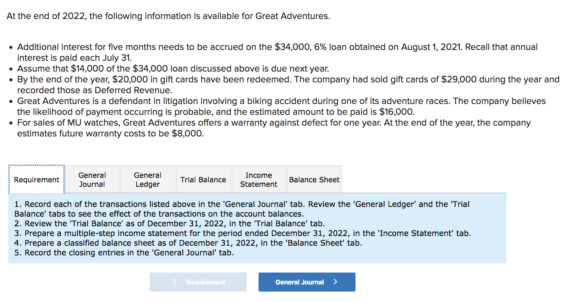The image size is (567, 302).
Task: Click the gift cards Deferred Revenue bullet
Action: pyautogui.click(x=288, y=85)
